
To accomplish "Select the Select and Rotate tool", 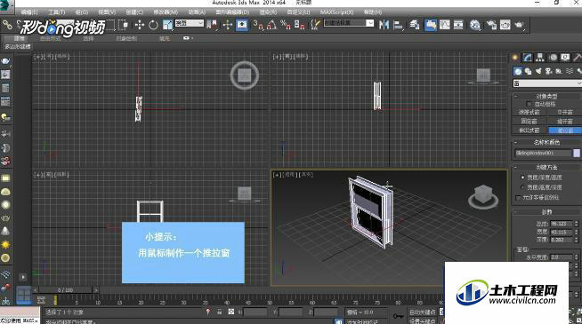I will coord(153,25).
